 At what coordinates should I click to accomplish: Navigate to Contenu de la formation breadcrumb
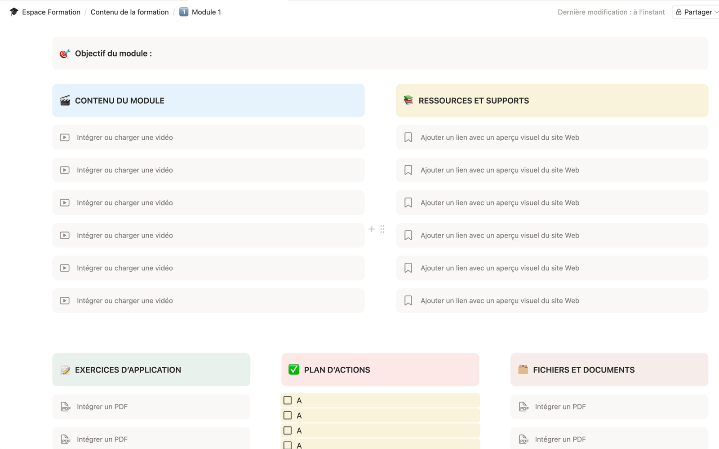coord(129,12)
